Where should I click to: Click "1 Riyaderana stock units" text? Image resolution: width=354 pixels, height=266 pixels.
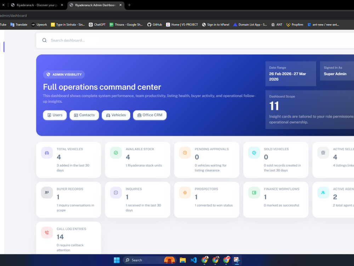coord(144,165)
